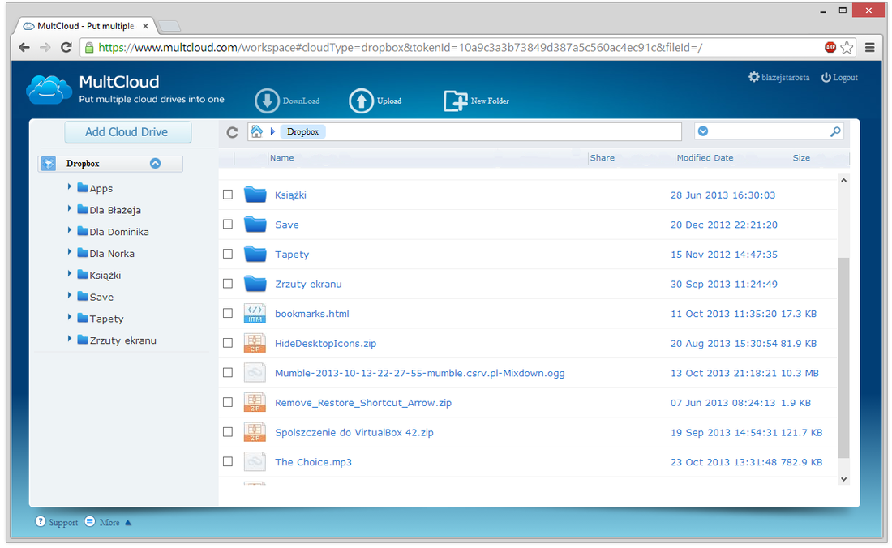Open the search options dropdown arrow
892x548 pixels.
point(703,131)
